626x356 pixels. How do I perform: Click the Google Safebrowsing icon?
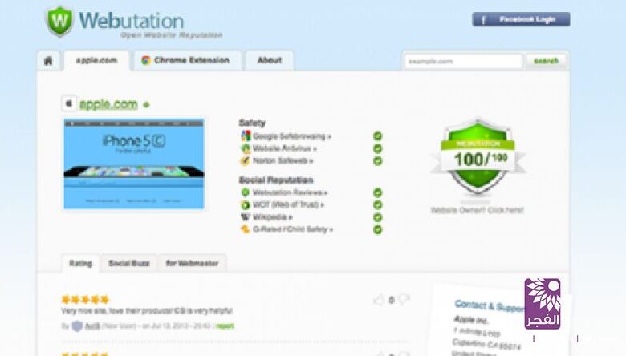[246, 136]
